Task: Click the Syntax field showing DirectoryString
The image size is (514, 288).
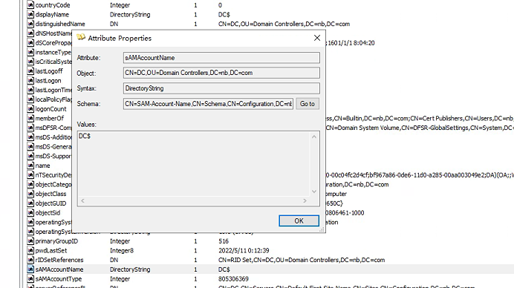Action: click(221, 88)
